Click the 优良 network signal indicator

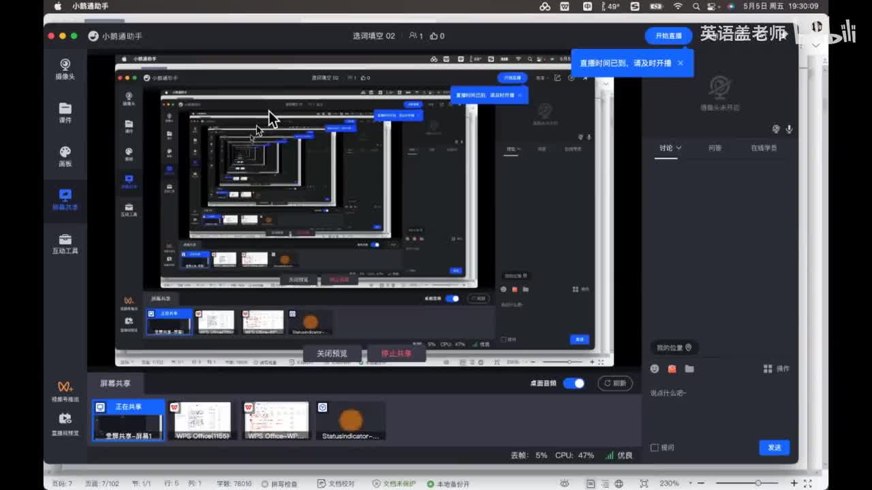[x=619, y=455]
